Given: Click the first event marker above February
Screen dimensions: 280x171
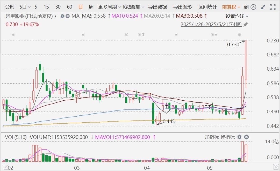Looking at the screenshot, I should 13,35.
